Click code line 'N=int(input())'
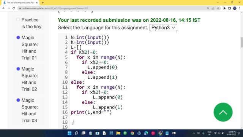243x137 pixels. (x=90, y=37)
